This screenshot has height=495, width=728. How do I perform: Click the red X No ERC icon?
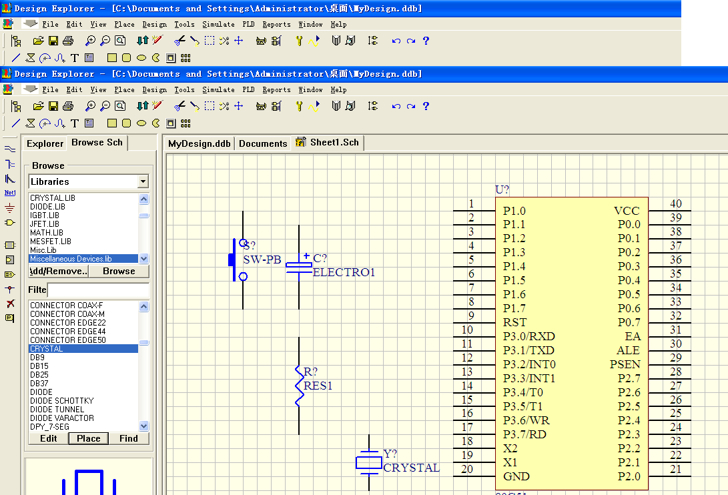pos(9,304)
